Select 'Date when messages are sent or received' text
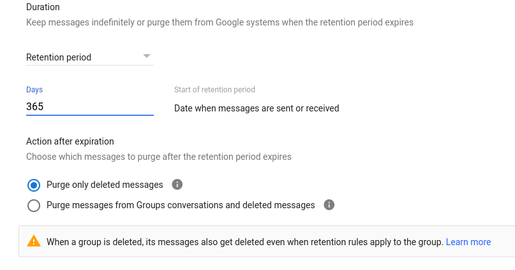 tap(257, 108)
